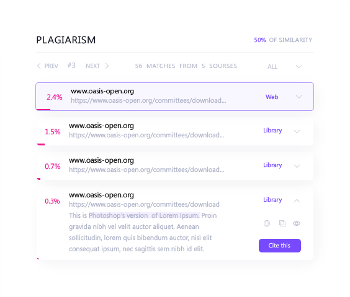Viewport: 350px width, 297px height.
Task: Click the 50% of similarity indicator
Action: tap(283, 40)
